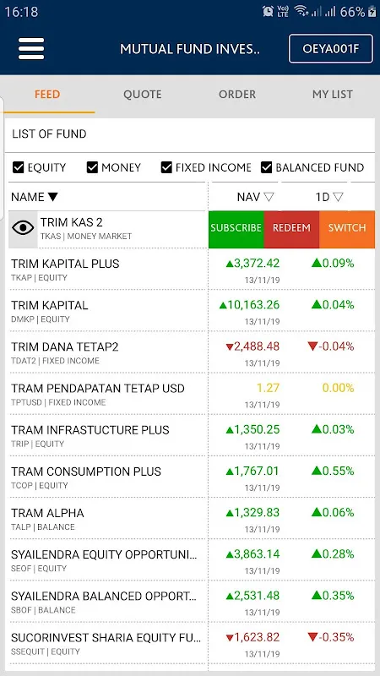
Task: Uncheck the EQUITY filter checkbox
Action: tap(18, 167)
